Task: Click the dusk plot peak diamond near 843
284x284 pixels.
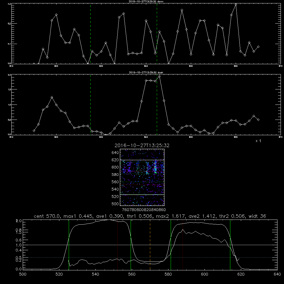Action: (159, 76)
